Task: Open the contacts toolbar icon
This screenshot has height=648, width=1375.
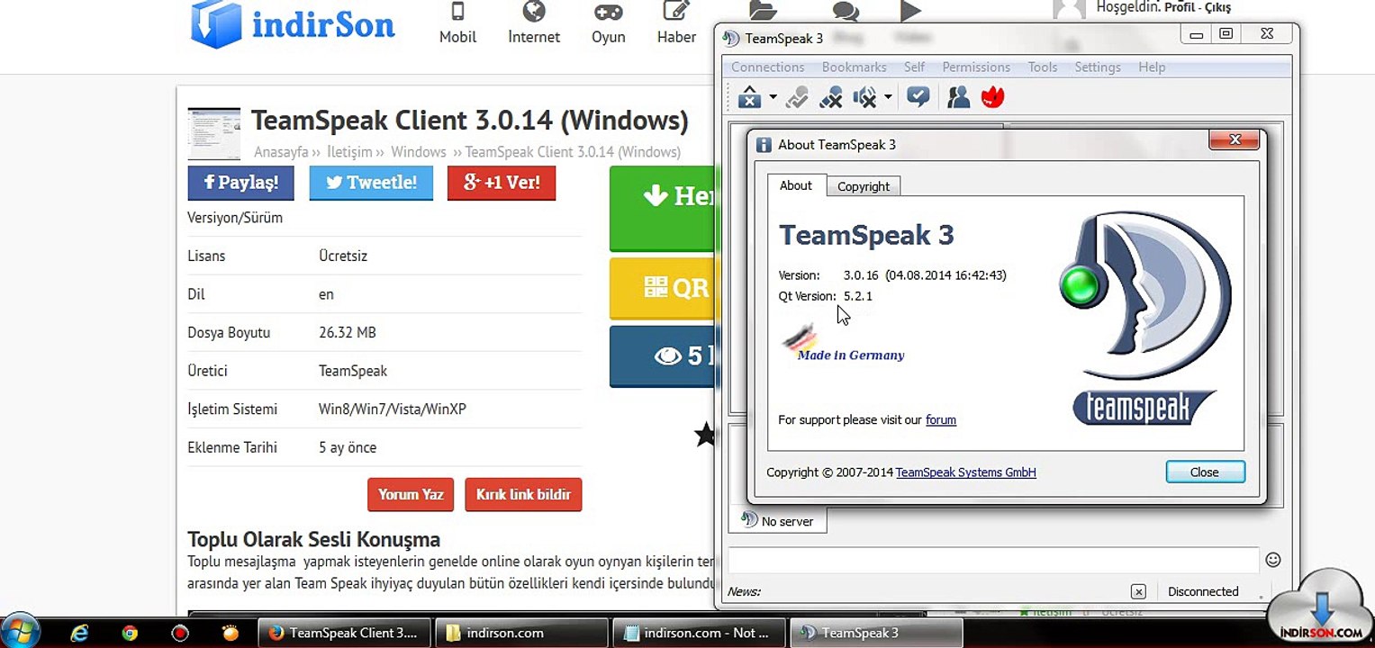Action: click(958, 97)
